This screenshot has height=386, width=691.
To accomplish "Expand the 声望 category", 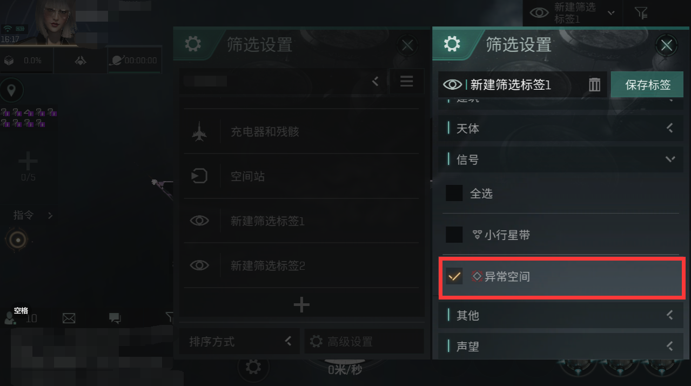I will [560, 346].
